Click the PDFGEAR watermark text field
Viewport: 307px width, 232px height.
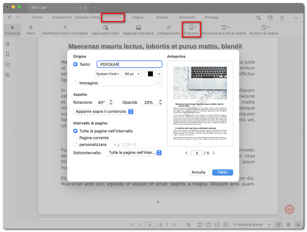coord(129,64)
